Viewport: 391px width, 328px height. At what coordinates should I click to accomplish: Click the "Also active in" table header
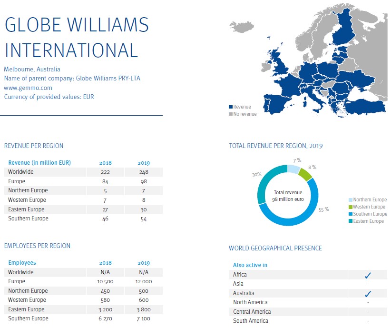pos(249,265)
